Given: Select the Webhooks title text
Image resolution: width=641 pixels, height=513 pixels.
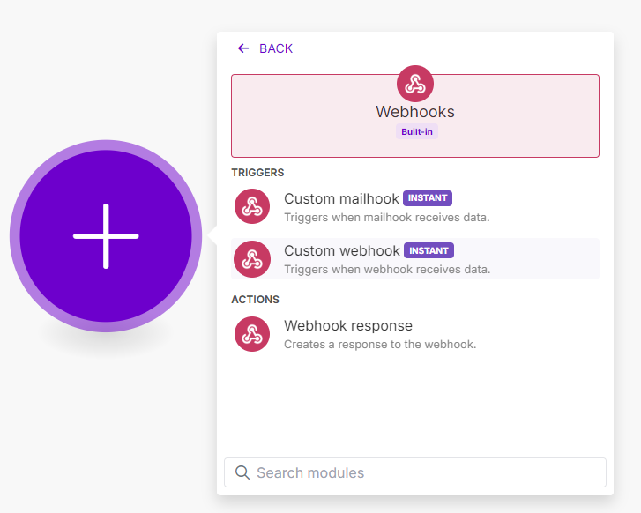Looking at the screenshot, I should (x=415, y=112).
